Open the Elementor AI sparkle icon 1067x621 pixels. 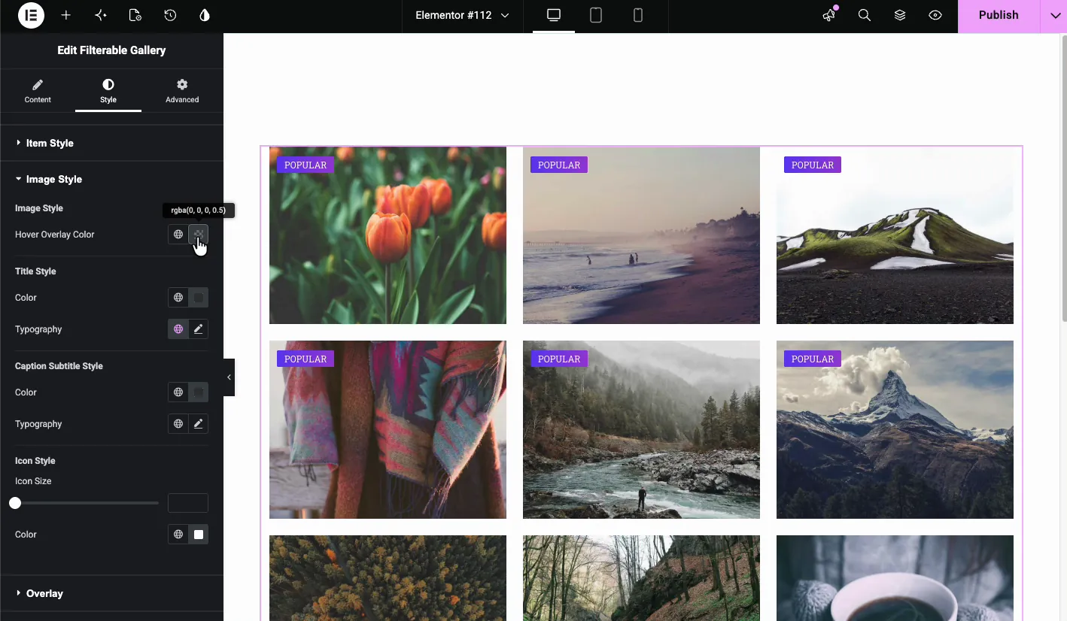pyautogui.click(x=101, y=15)
